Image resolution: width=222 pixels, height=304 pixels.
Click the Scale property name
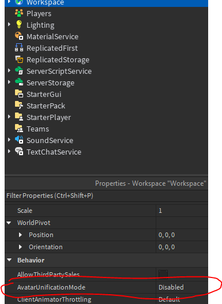(x=25, y=211)
